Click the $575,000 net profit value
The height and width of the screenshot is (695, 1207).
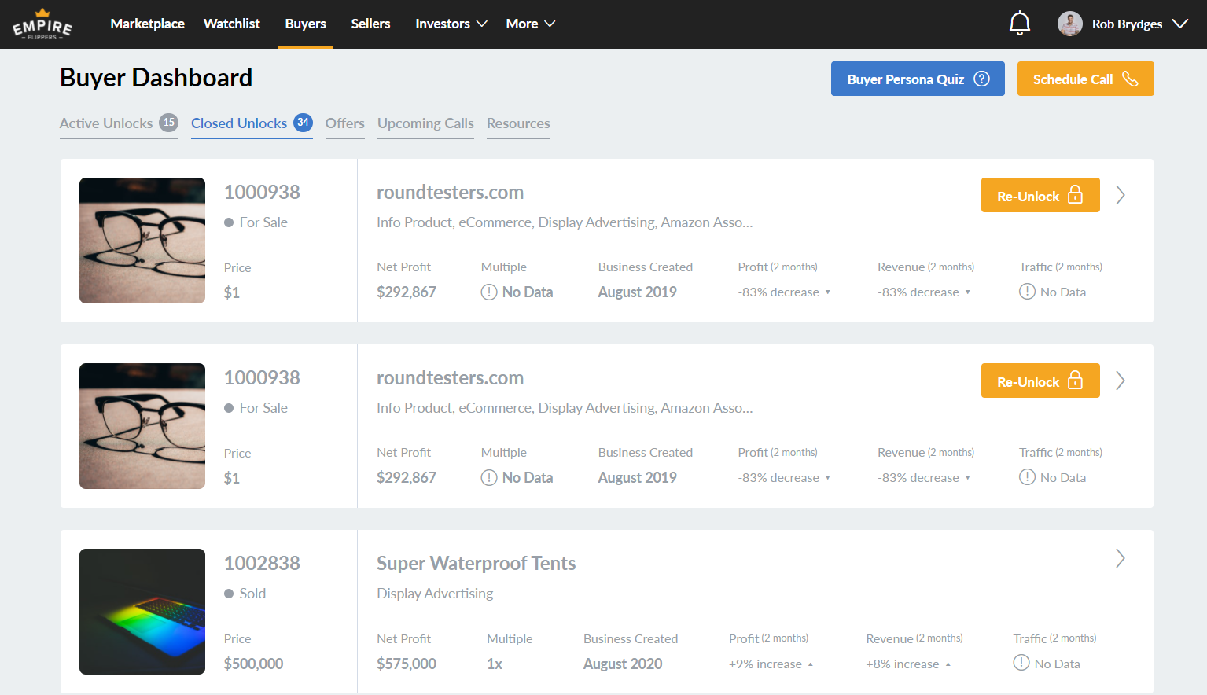pos(407,664)
